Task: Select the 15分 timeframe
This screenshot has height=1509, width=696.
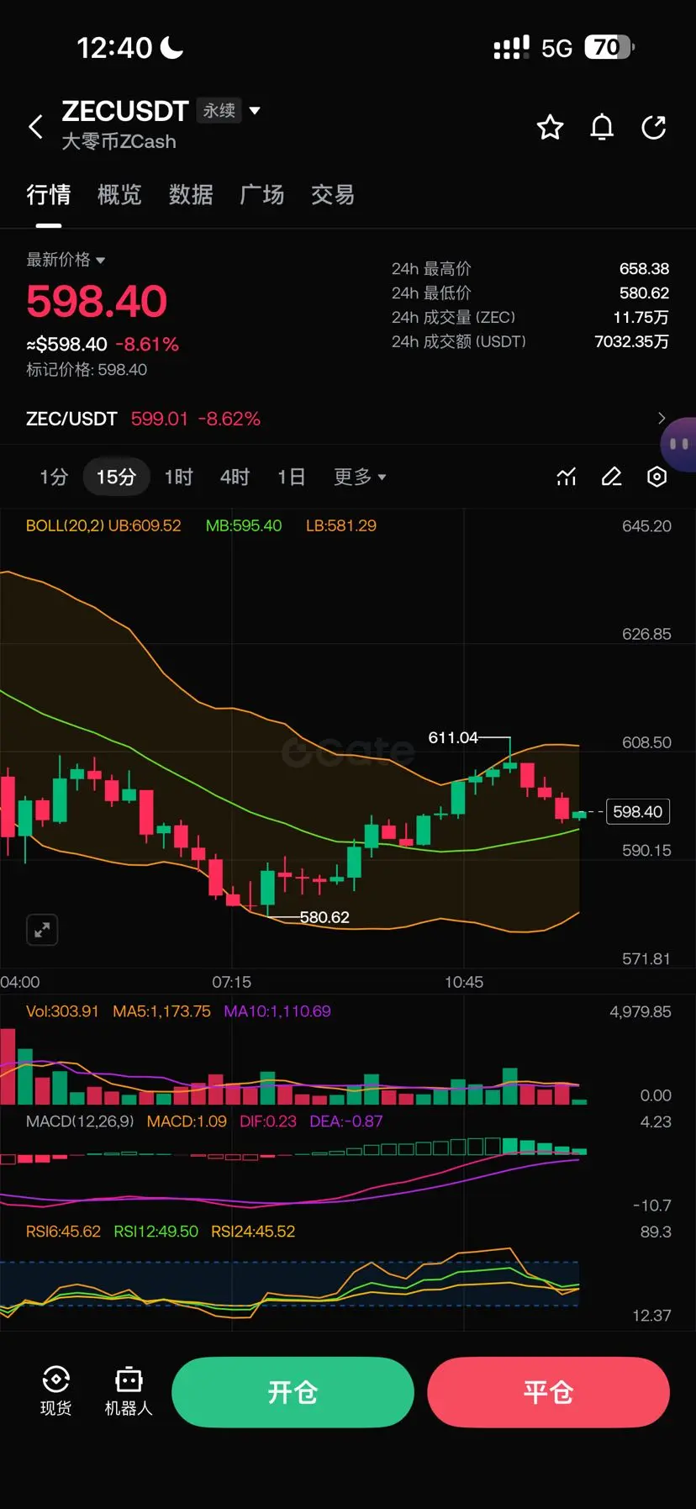Action: coord(116,477)
